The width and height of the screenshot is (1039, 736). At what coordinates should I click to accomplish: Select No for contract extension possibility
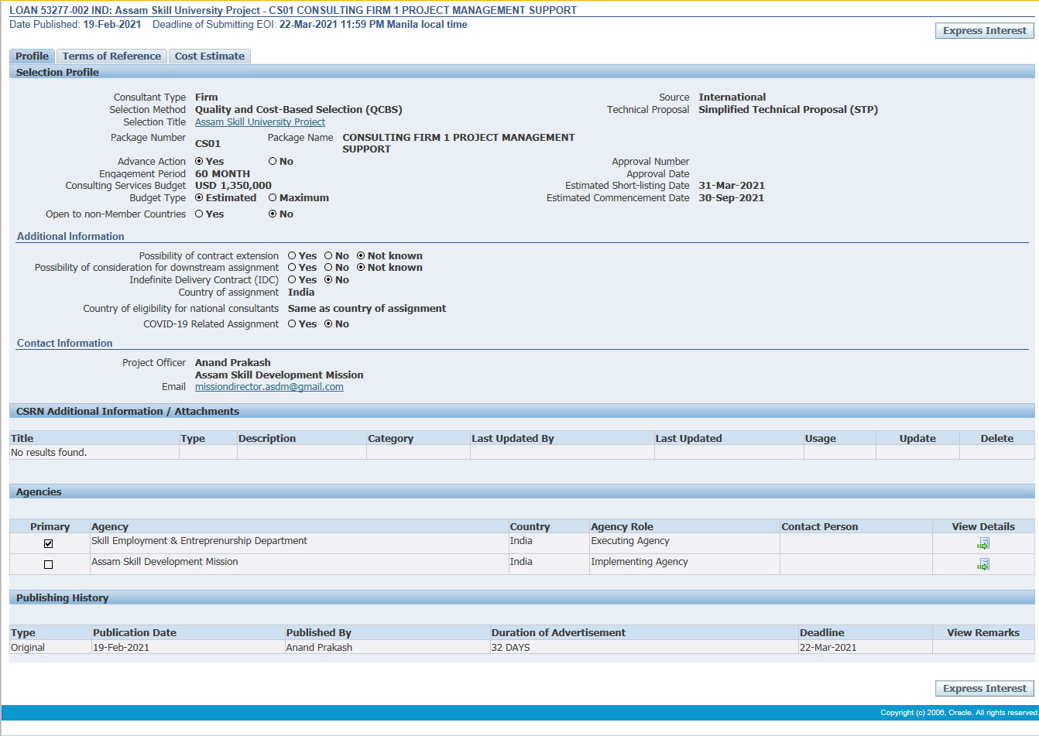point(328,255)
